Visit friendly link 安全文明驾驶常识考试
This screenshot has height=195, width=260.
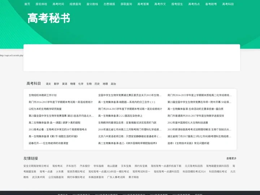36,166
